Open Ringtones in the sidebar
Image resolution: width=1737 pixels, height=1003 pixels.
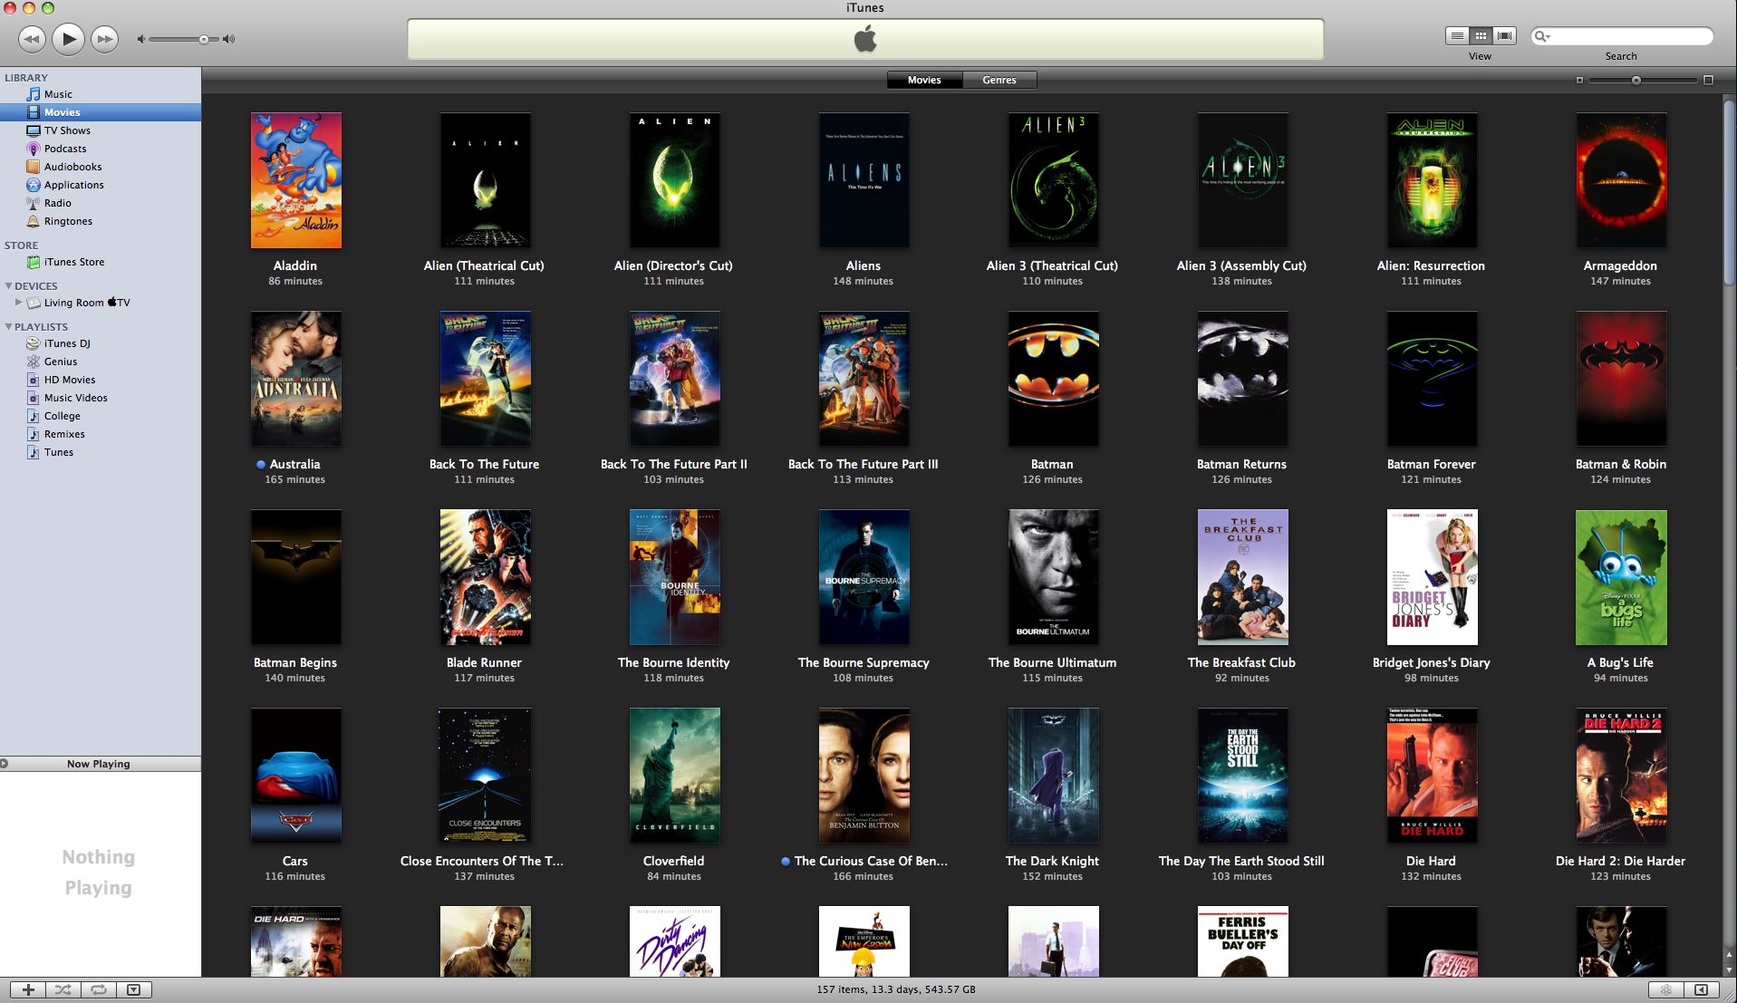101,221
